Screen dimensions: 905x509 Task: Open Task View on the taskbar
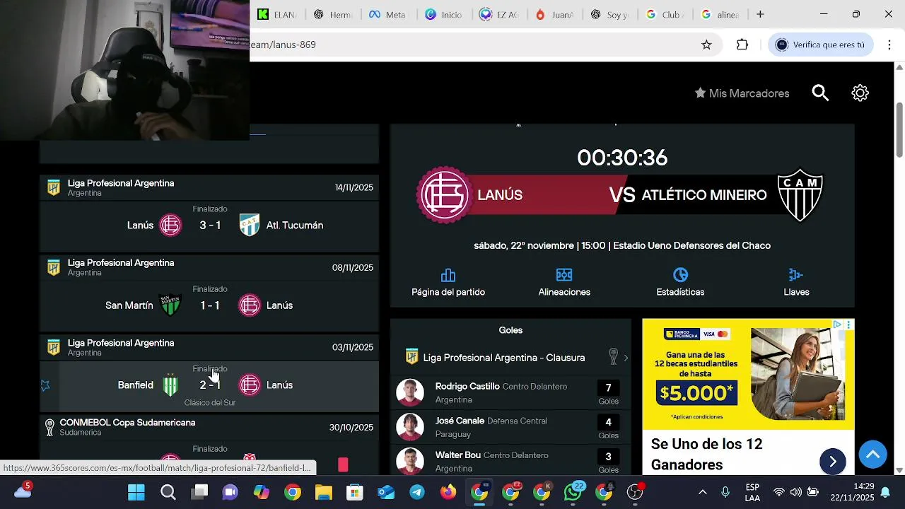coord(199,492)
